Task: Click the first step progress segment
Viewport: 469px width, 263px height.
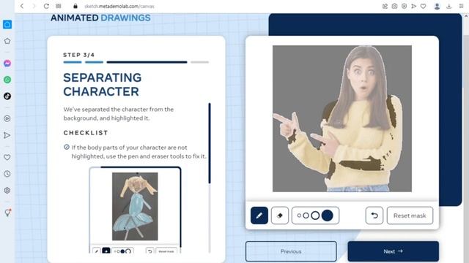Action: [73, 62]
